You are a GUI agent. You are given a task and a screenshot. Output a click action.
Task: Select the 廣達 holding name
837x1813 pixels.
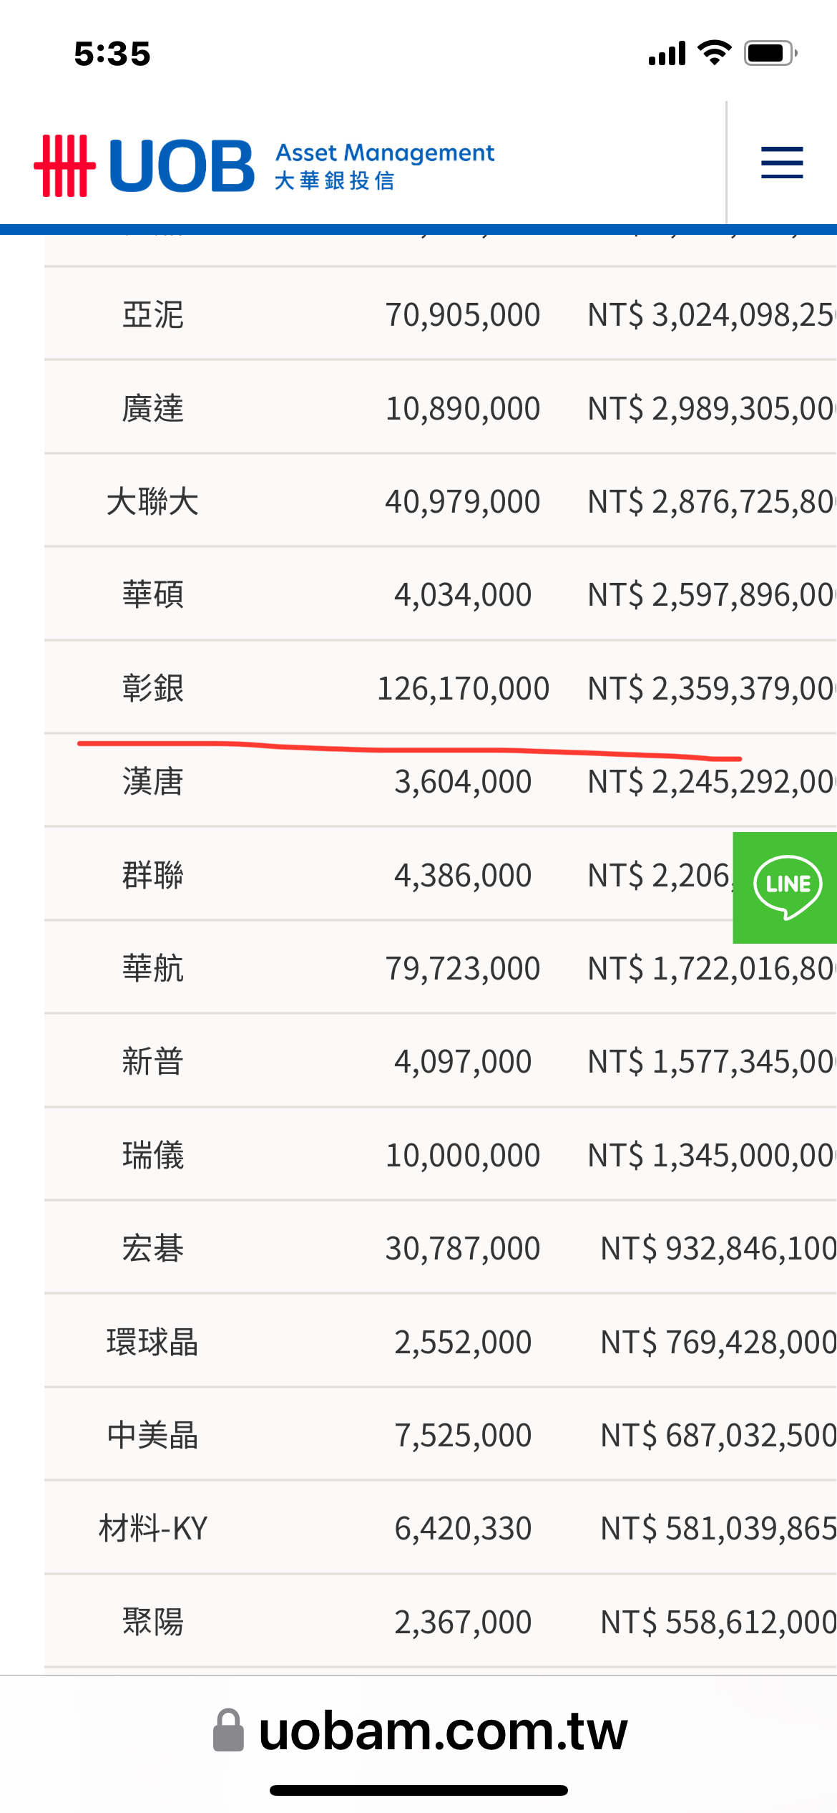(x=152, y=408)
